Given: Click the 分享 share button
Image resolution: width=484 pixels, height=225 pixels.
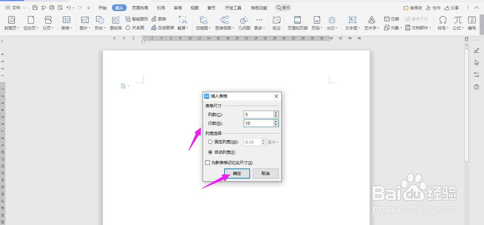Looking at the screenshot, I should pos(451,8).
